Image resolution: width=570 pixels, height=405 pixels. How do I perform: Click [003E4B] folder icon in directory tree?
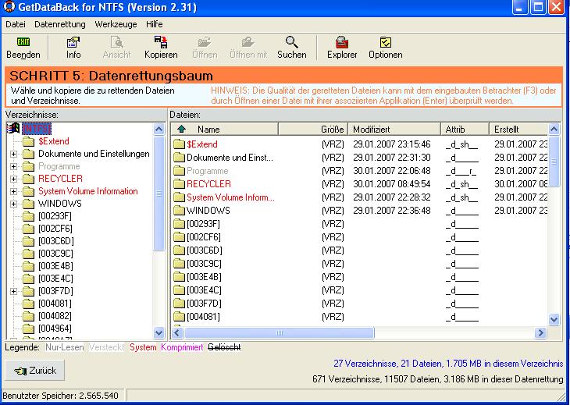pos(28,266)
